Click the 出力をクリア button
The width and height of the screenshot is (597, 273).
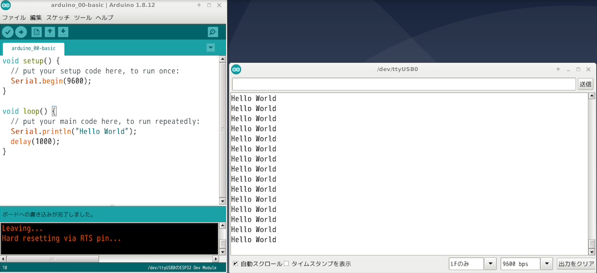click(576, 264)
